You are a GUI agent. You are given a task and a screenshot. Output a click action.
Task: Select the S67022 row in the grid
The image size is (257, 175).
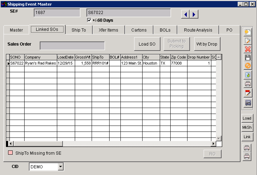click(16, 63)
